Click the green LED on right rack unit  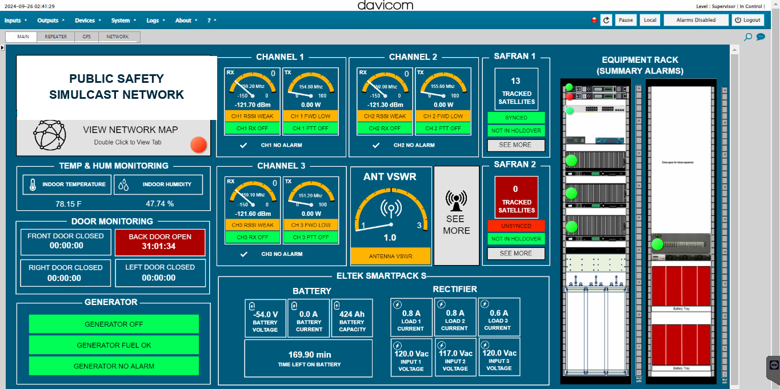pyautogui.click(x=657, y=244)
